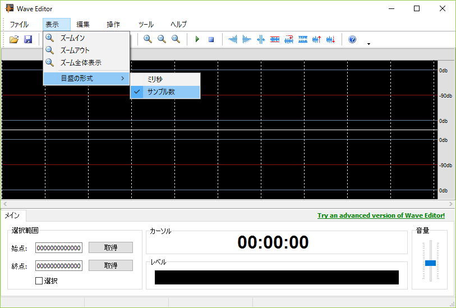Enable the 選択 checkbox
This screenshot has height=308, width=456.
39,281
